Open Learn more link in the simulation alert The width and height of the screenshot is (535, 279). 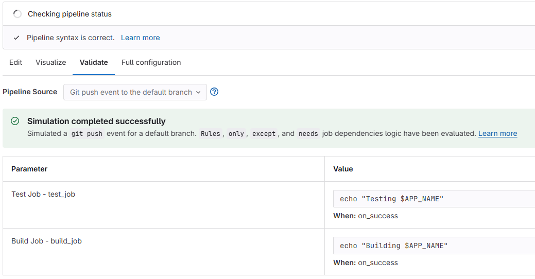[497, 133]
